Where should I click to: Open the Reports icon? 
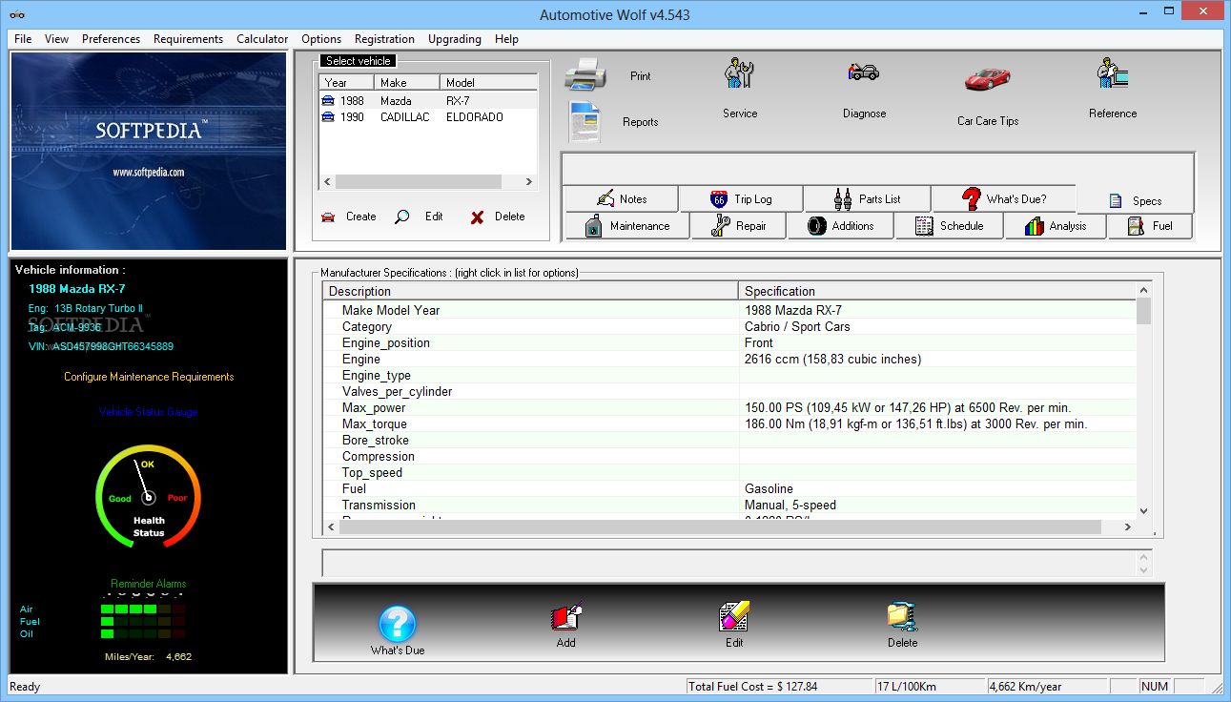(585, 122)
